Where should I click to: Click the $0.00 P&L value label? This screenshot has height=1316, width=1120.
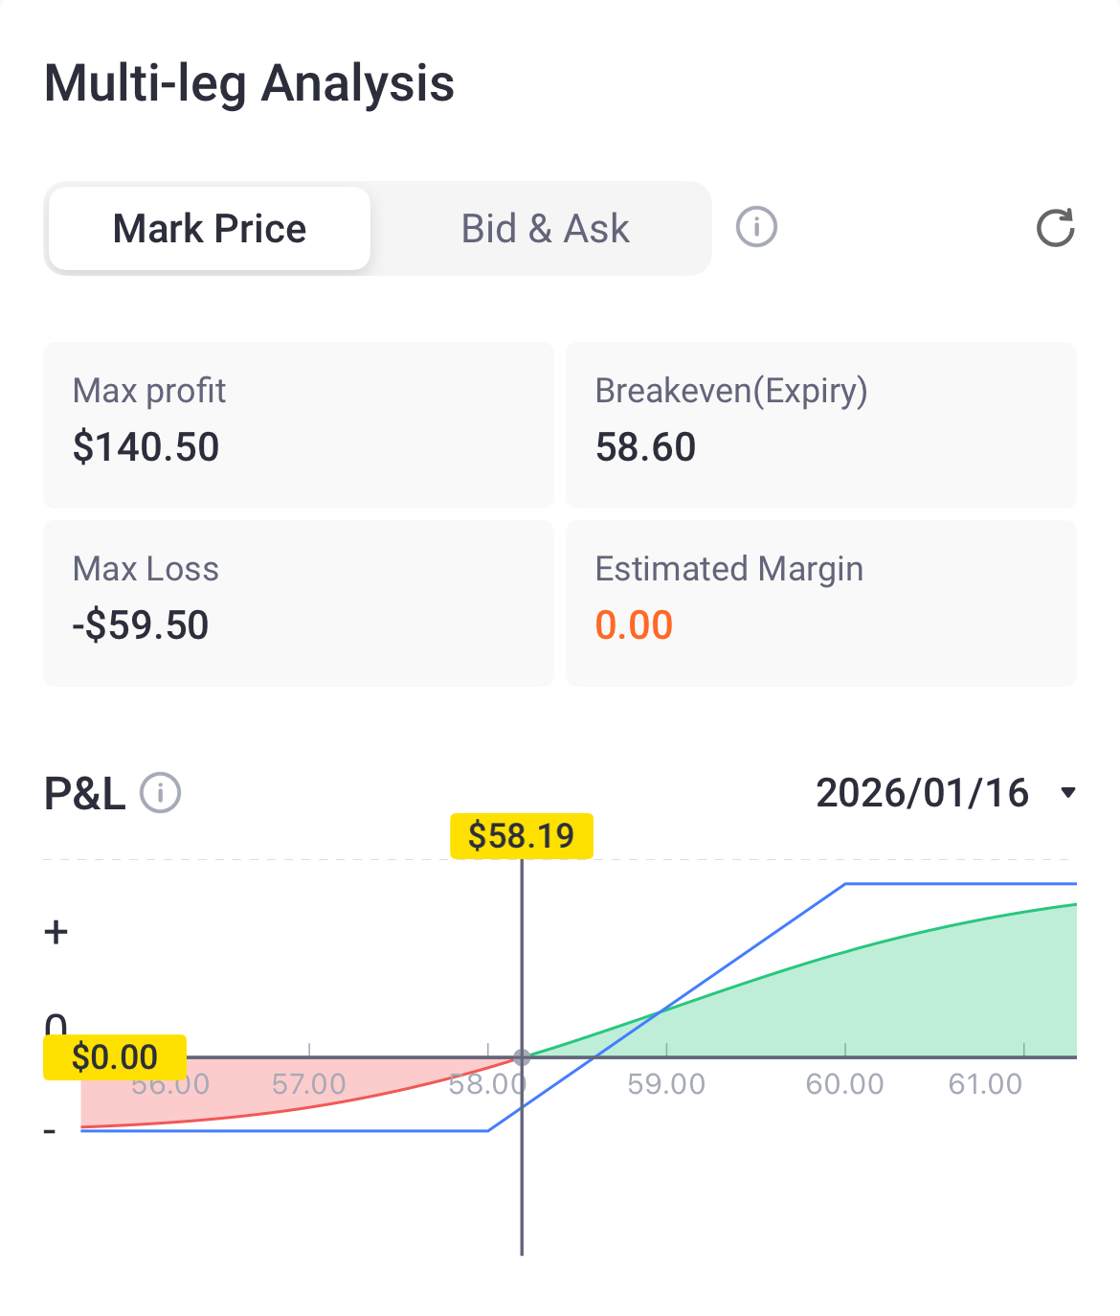pyautogui.click(x=115, y=1057)
